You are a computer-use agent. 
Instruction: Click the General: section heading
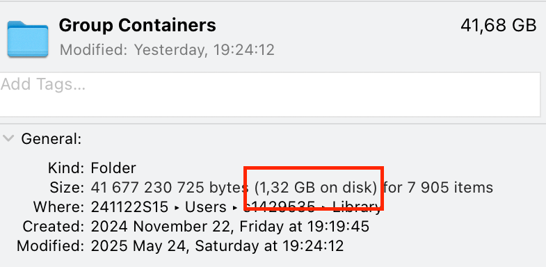(x=51, y=139)
